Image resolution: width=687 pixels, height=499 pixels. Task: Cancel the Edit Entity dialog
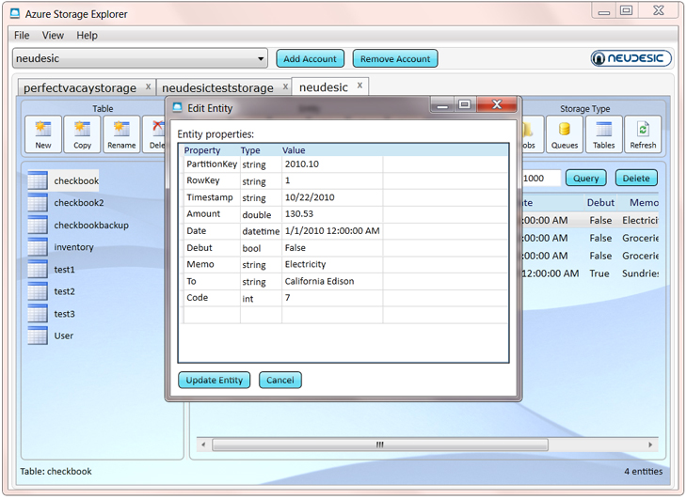(x=280, y=380)
